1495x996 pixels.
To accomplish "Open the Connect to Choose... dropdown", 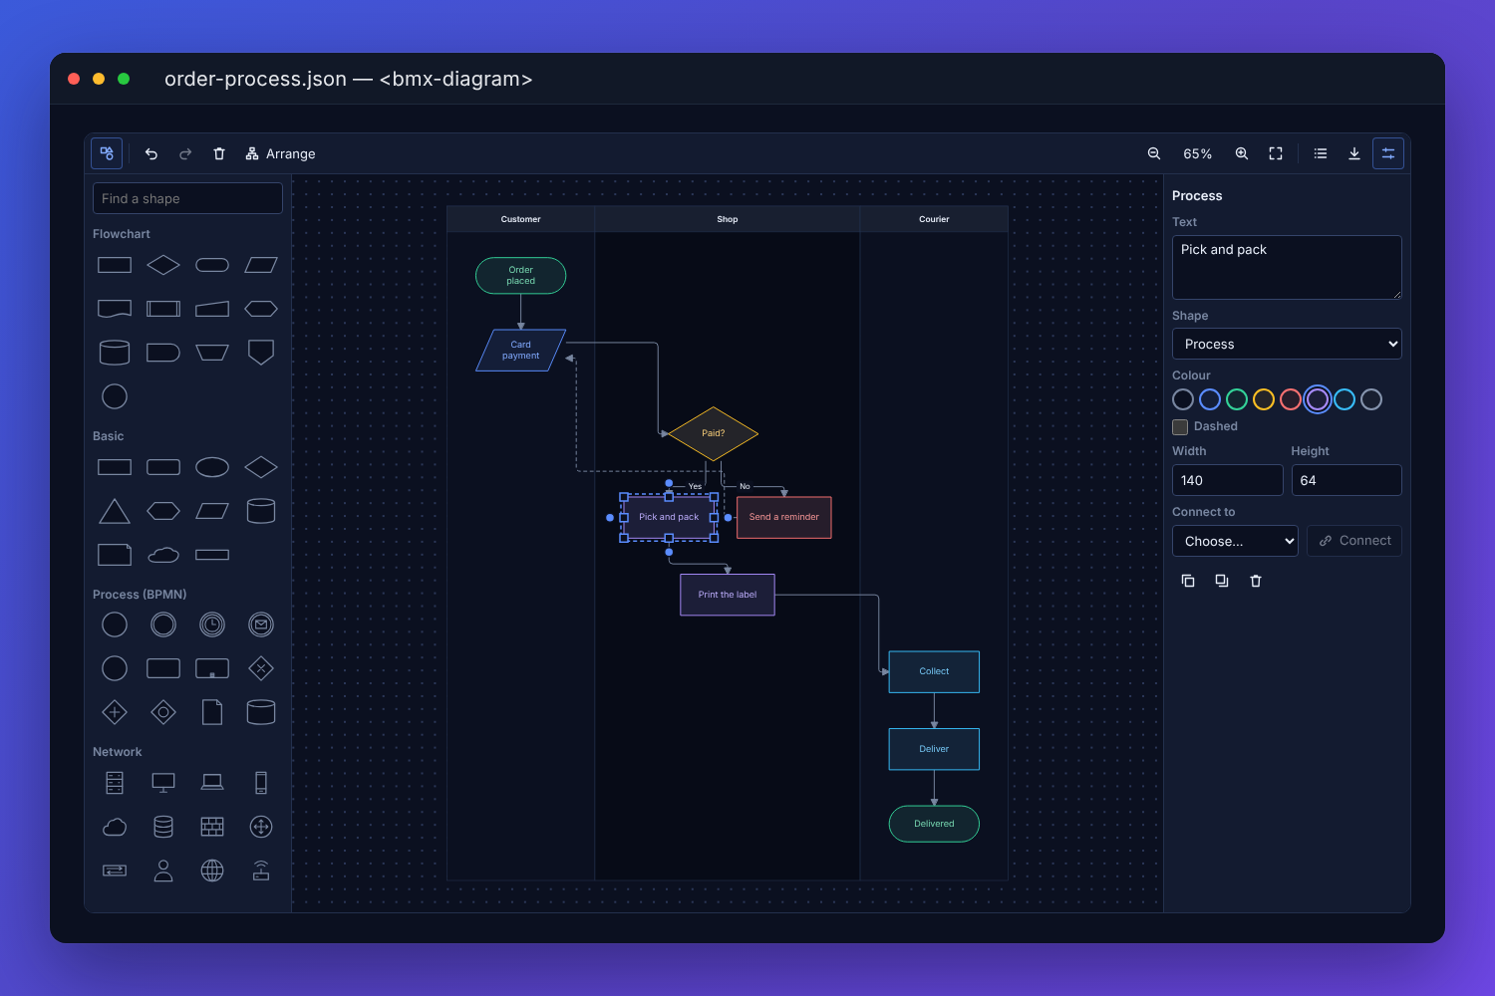I will [x=1235, y=541].
